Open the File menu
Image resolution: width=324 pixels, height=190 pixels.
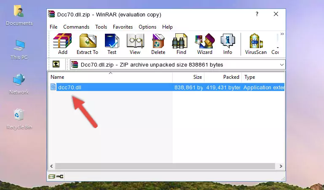pyautogui.click(x=54, y=27)
